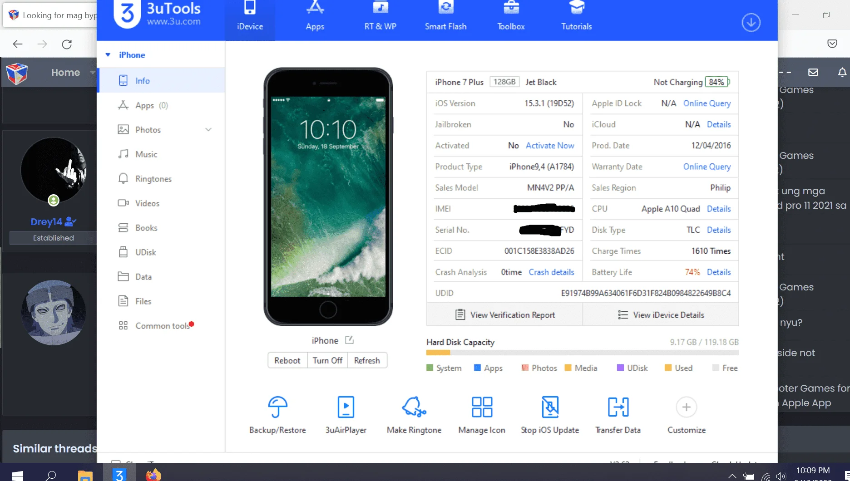
Task: Open Videos in the sidebar
Action: (161, 203)
